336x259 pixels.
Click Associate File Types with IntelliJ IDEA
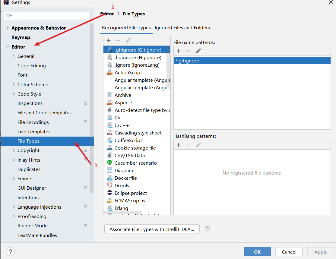coord(152,229)
